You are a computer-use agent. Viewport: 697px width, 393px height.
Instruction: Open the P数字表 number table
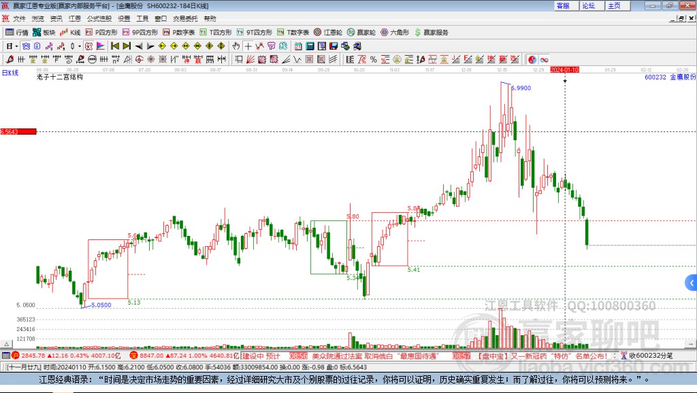pos(179,33)
